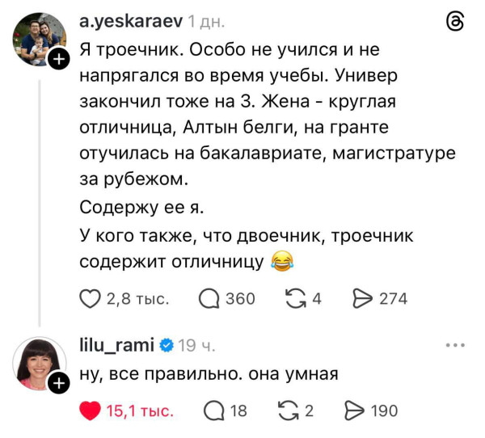Screen dimensions: 485x438
Task: Open lilu_rami username profile link
Action: click(116, 345)
